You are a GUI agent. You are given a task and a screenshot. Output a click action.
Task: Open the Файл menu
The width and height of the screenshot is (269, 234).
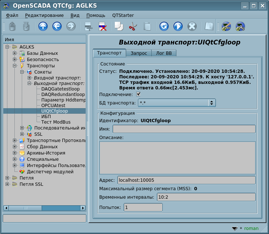tap(12, 15)
